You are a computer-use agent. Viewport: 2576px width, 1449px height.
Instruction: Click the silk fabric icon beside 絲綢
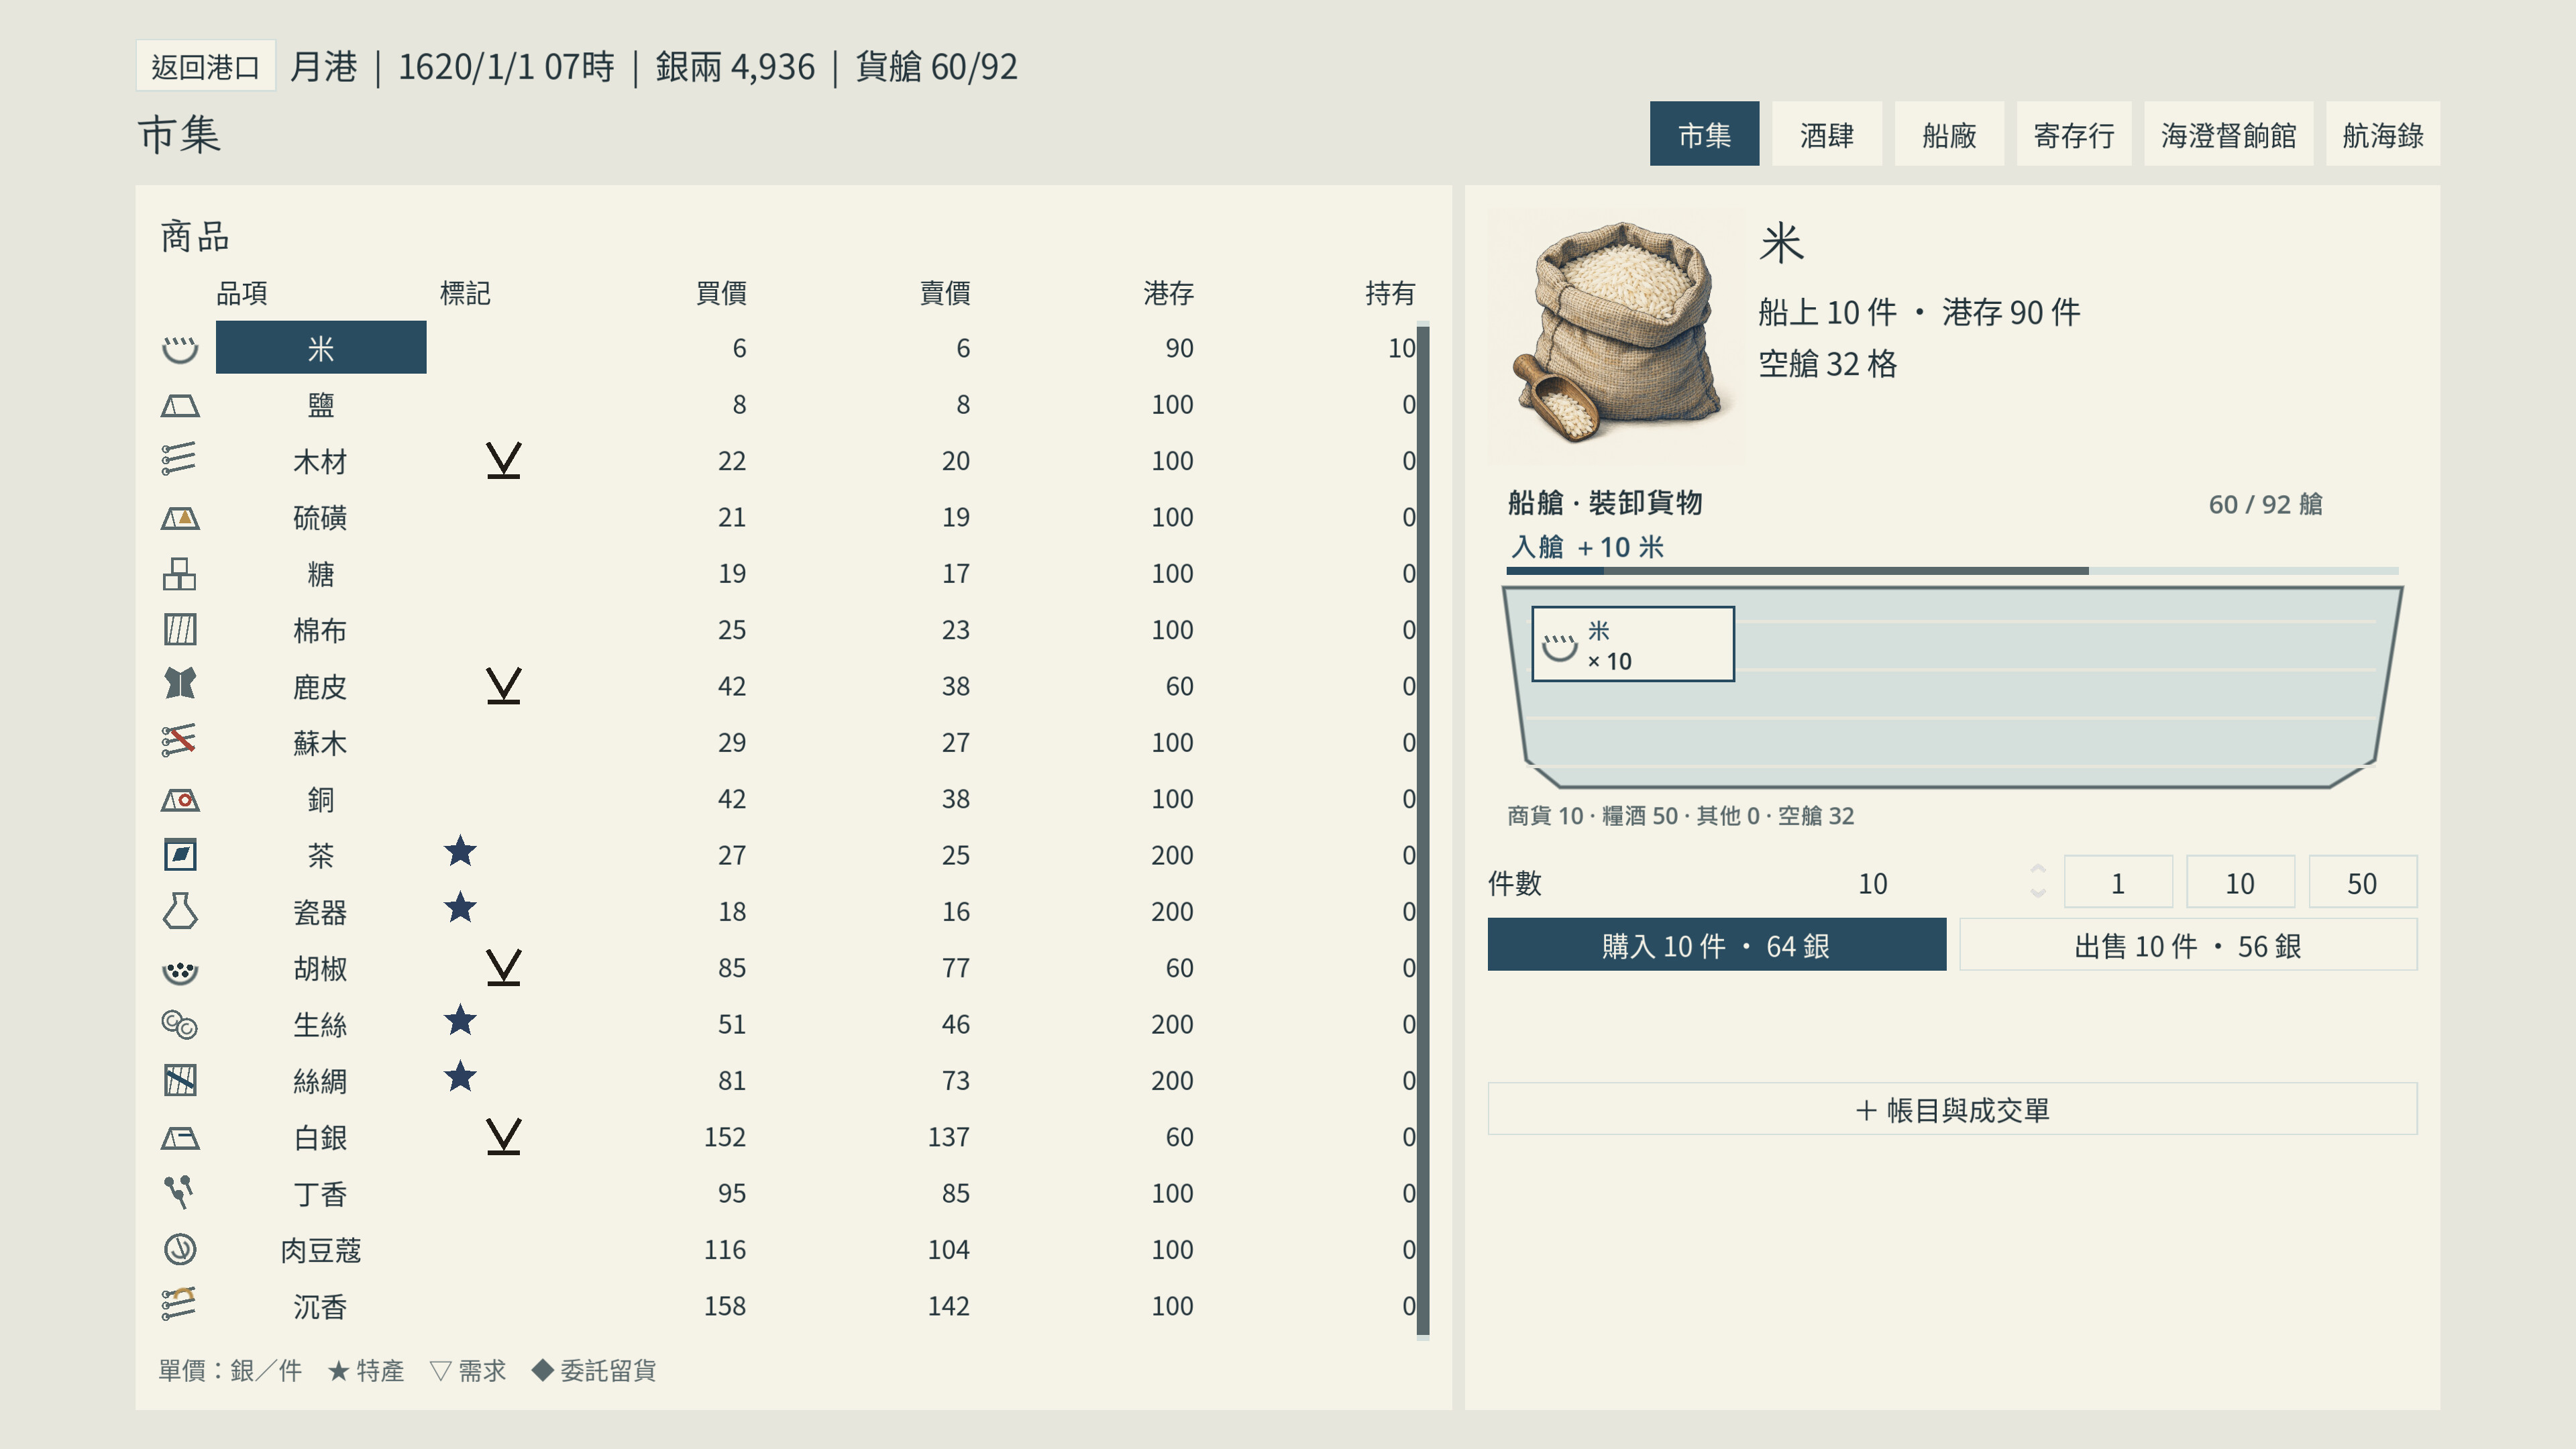[x=180, y=1080]
